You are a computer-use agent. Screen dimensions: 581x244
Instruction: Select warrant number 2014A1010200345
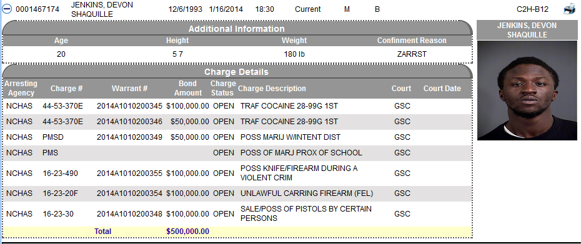pos(130,106)
